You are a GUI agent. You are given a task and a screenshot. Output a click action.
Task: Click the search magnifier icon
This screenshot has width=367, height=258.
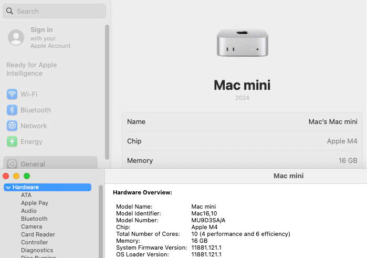[x=10, y=11]
